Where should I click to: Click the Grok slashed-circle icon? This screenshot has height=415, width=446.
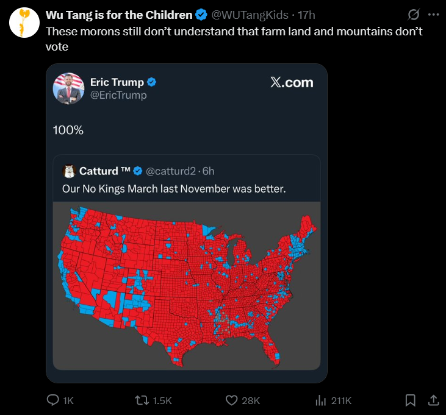[x=413, y=15]
